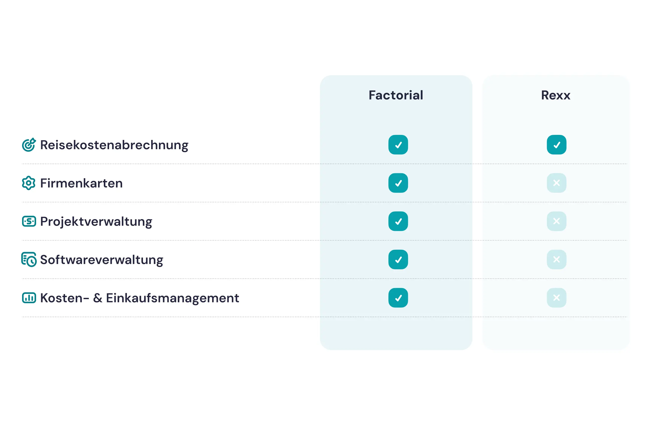
Task: Click the Firmenkarten feature label
Action: point(81,183)
